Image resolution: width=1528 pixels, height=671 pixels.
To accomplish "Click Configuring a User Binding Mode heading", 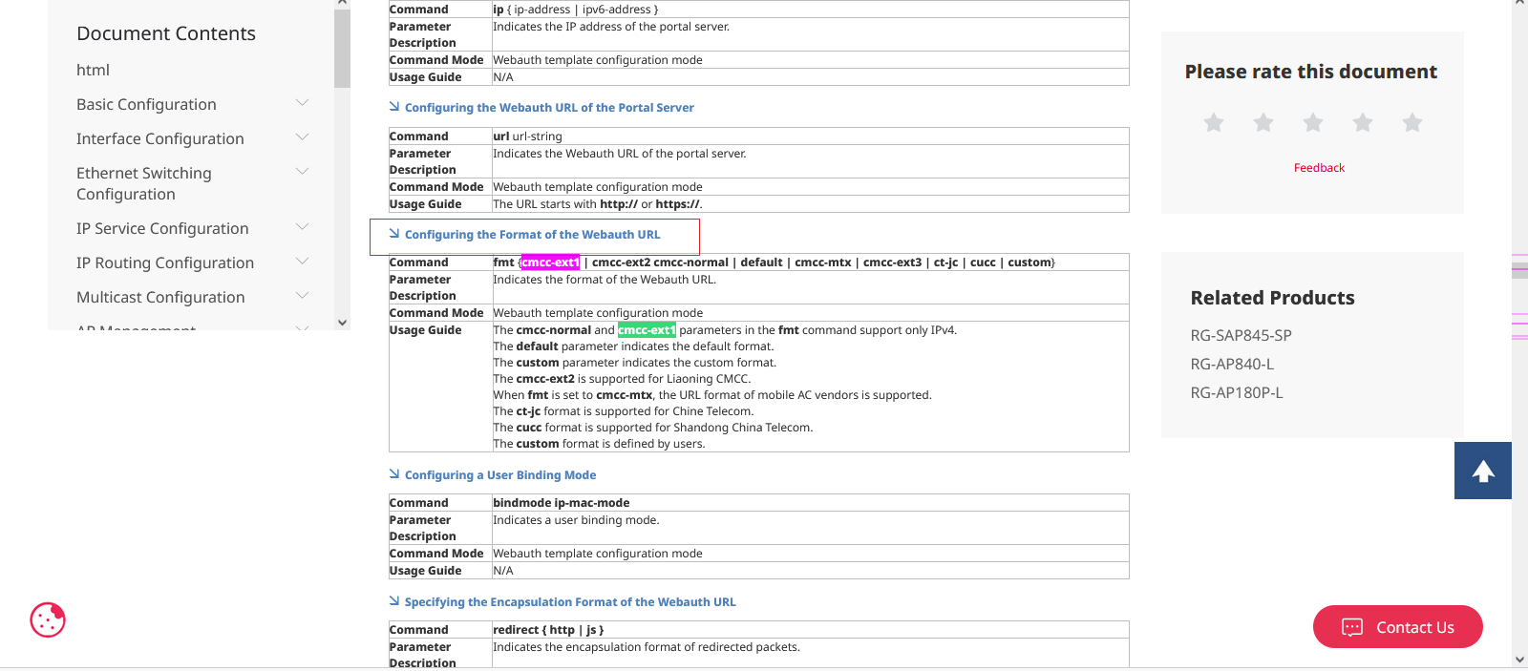I will click(x=500, y=475).
